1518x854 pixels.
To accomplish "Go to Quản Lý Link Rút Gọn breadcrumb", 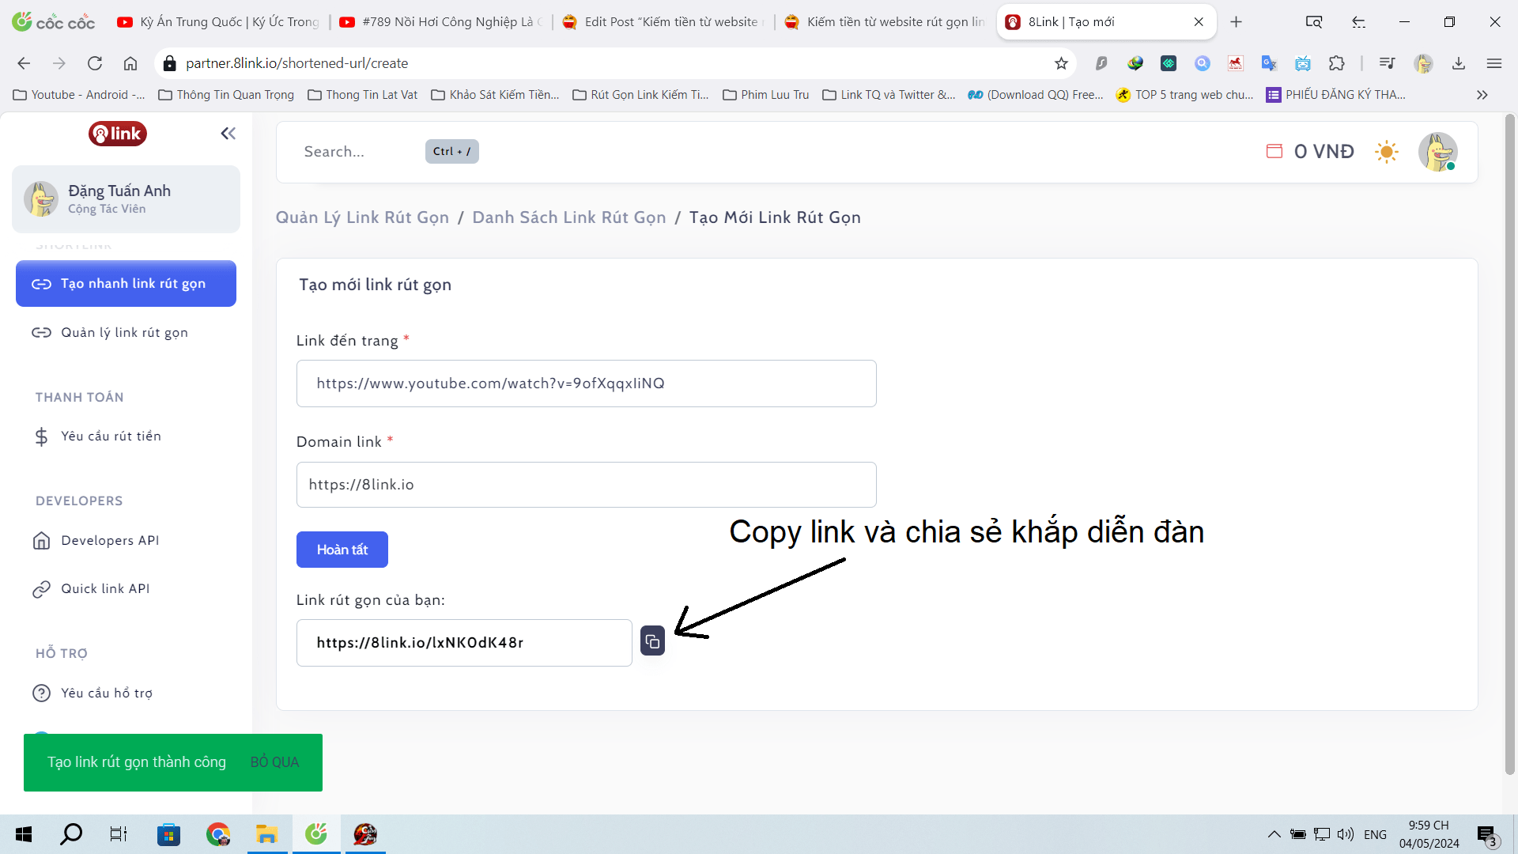I will coord(362,217).
